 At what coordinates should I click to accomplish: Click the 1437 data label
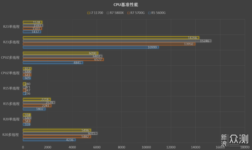(x=35, y=32)
